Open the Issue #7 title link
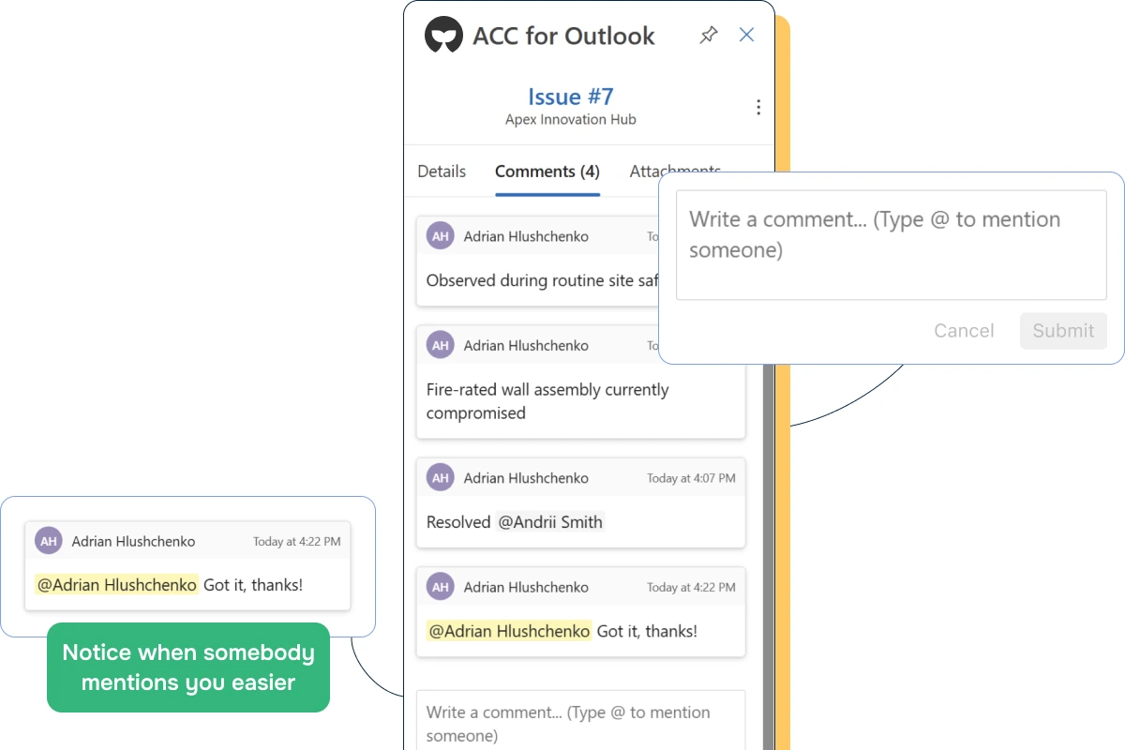1125x750 pixels. pos(570,97)
